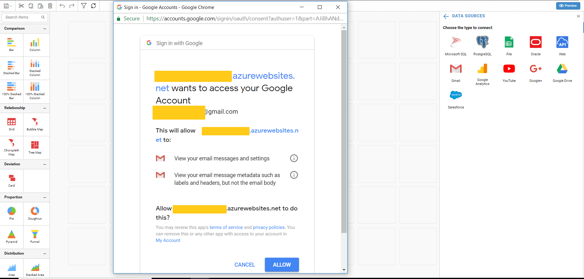Click the Funnel chart widget
The width and height of the screenshot is (584, 279).
click(x=35, y=235)
